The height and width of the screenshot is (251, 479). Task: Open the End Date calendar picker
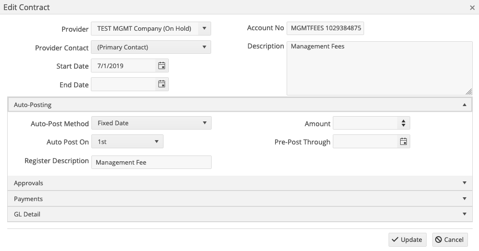[x=162, y=84]
